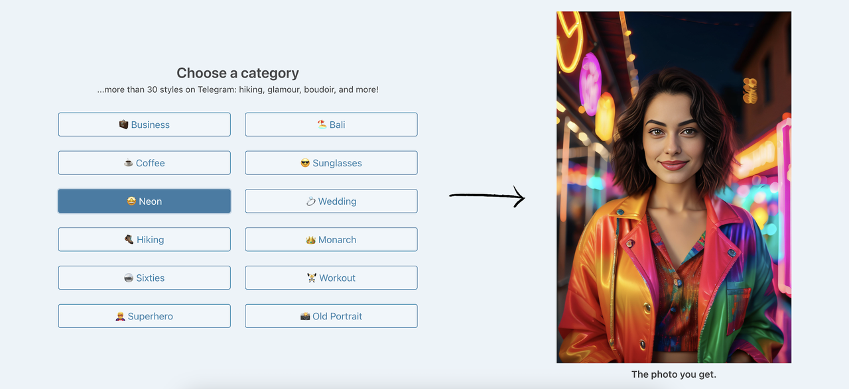Pick the Monarch style button

click(x=331, y=240)
